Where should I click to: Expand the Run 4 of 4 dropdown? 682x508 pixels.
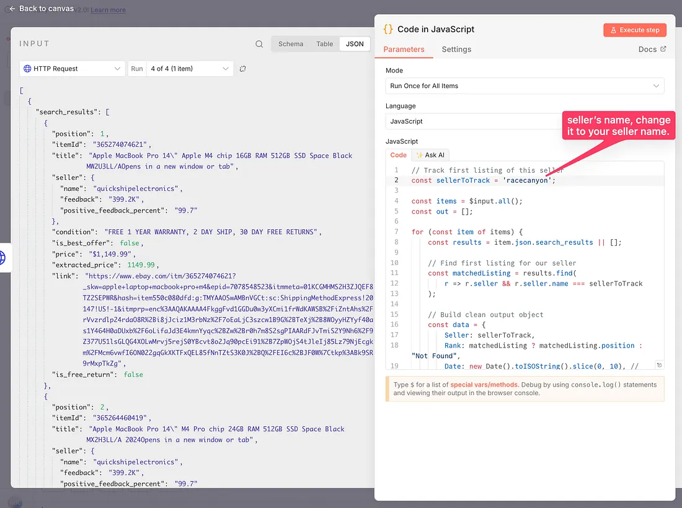coord(189,69)
